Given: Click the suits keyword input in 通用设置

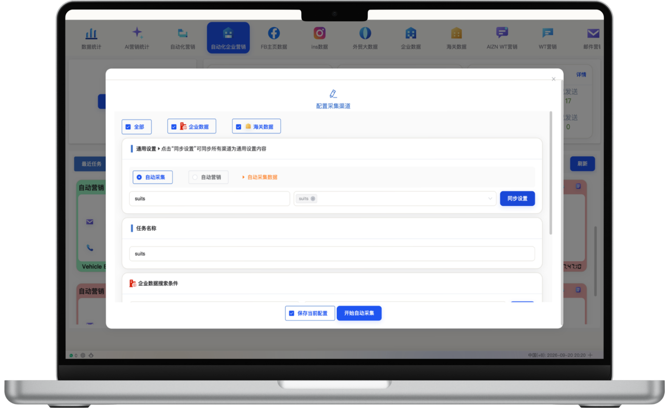Looking at the screenshot, I should pos(209,198).
